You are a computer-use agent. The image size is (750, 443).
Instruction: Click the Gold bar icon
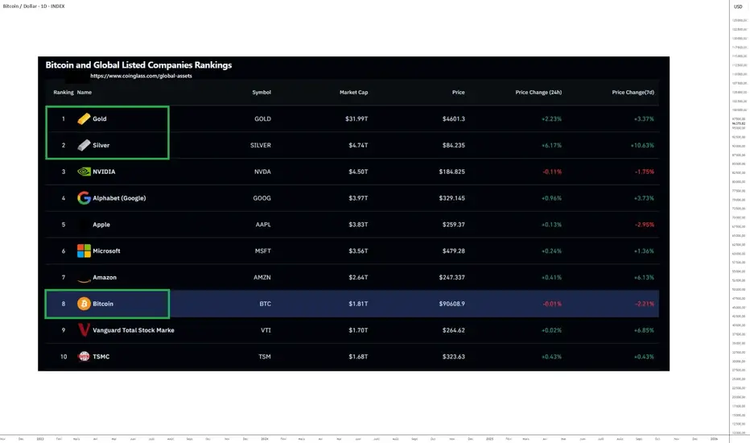[84, 118]
